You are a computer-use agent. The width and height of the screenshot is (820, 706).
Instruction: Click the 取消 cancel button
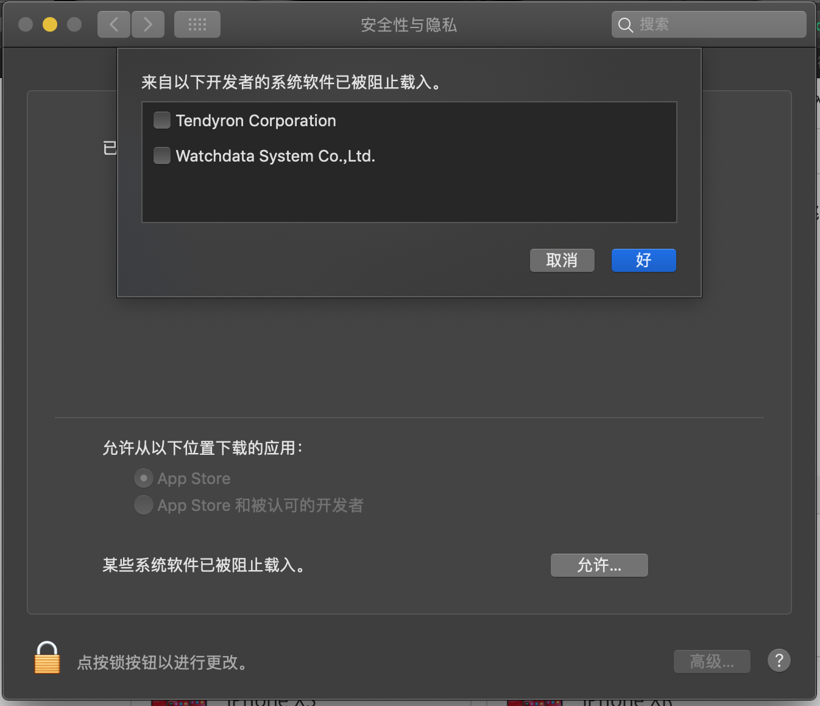click(562, 260)
